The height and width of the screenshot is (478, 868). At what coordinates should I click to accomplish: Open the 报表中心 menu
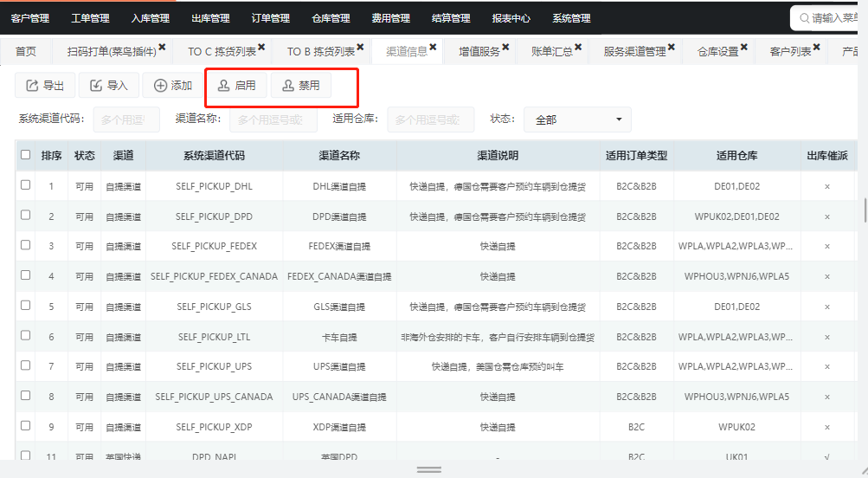[x=511, y=18]
